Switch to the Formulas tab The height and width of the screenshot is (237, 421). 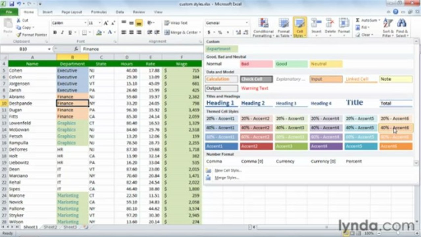[x=99, y=12]
